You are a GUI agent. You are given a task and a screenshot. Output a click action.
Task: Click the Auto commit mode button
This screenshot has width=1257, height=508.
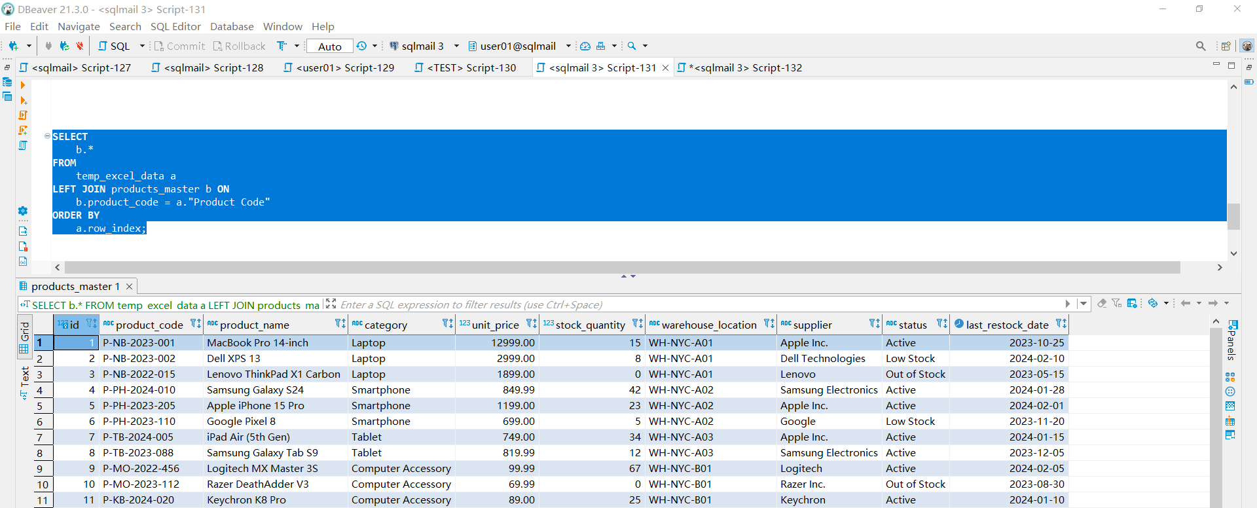point(330,46)
